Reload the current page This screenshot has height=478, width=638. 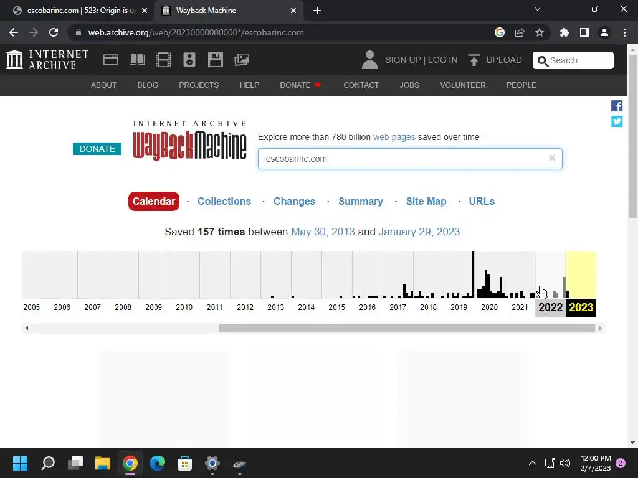(x=54, y=32)
